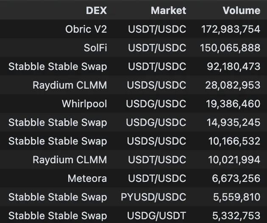
Task: Click the SolFi volume 150,065,888
Action: [230, 48]
